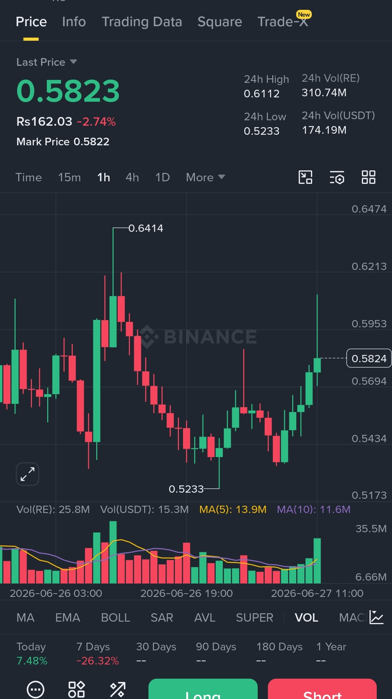This screenshot has height=699, width=392.
Task: Tap the 24h Low value 0.5233
Action: [262, 131]
